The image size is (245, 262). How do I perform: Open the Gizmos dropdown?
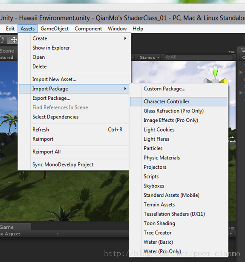click(149, 58)
